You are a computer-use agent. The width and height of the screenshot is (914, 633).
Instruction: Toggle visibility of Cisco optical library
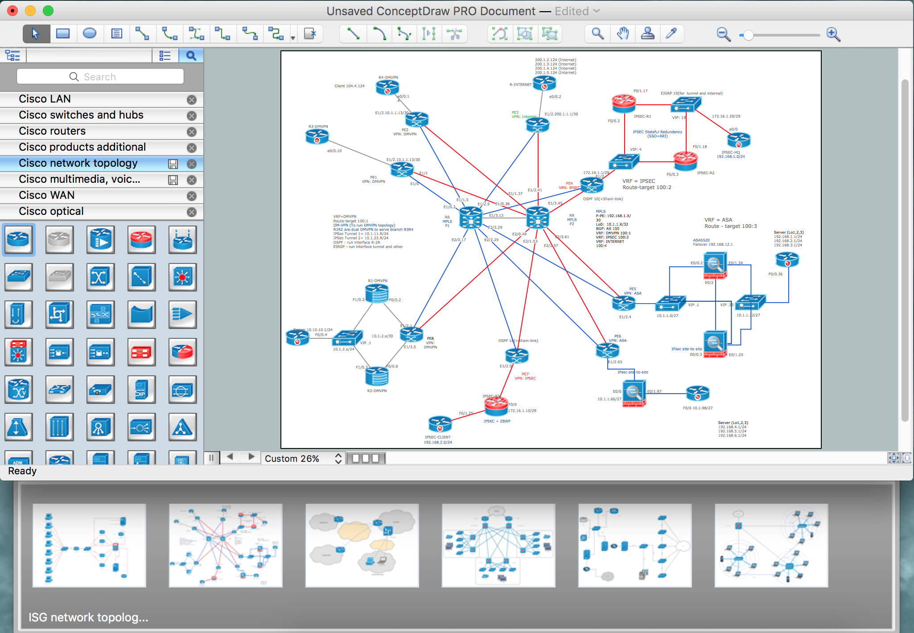(193, 210)
